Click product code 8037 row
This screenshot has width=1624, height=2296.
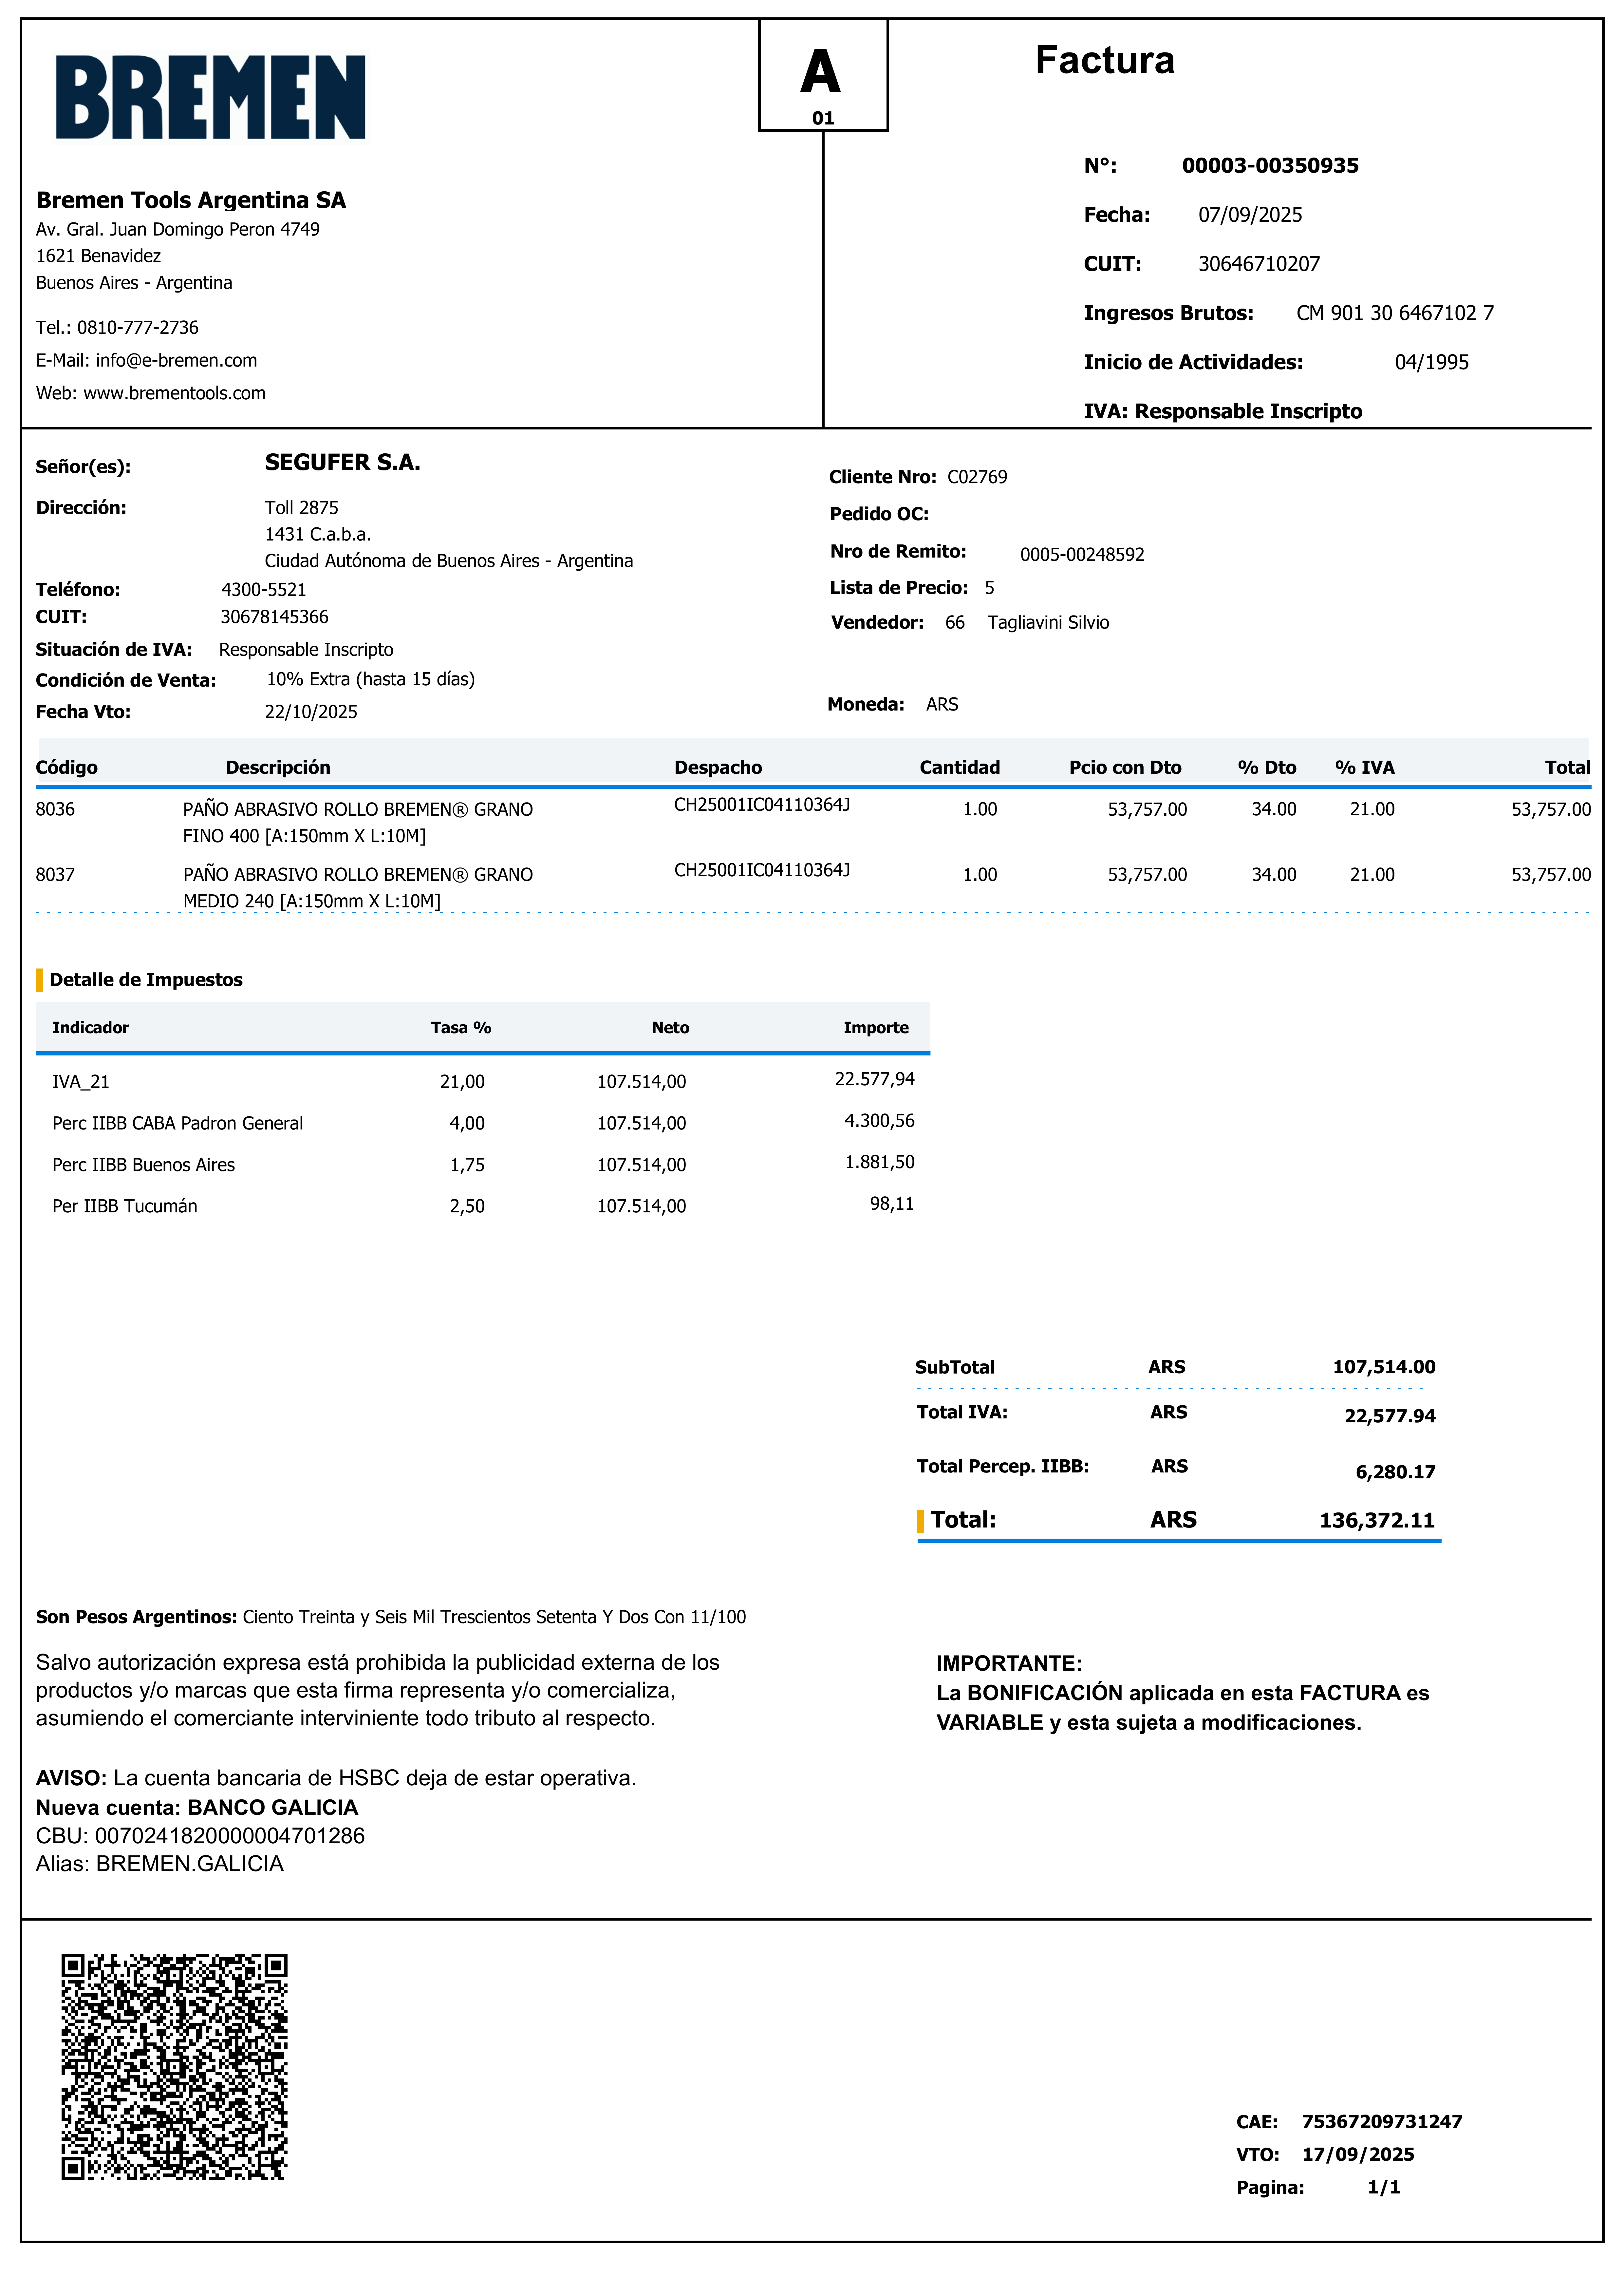pyautogui.click(x=55, y=875)
